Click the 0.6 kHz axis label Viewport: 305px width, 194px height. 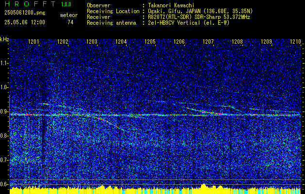(x=4, y=184)
